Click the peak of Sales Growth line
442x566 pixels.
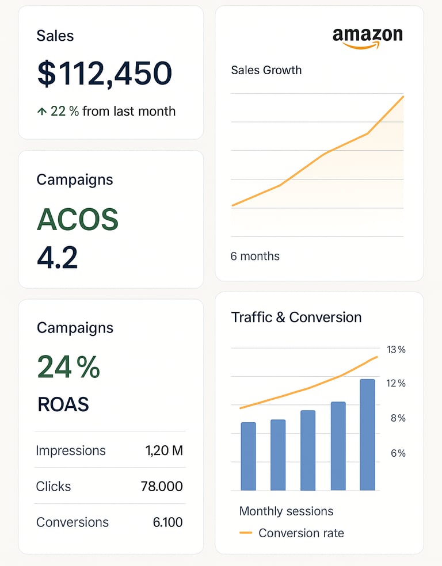(402, 97)
